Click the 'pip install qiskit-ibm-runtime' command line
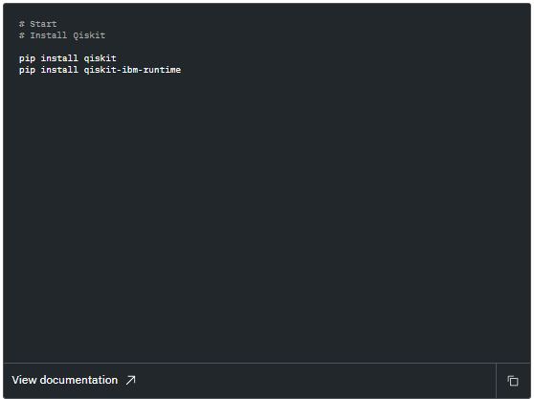Image resolution: width=534 pixels, height=399 pixels. (100, 70)
